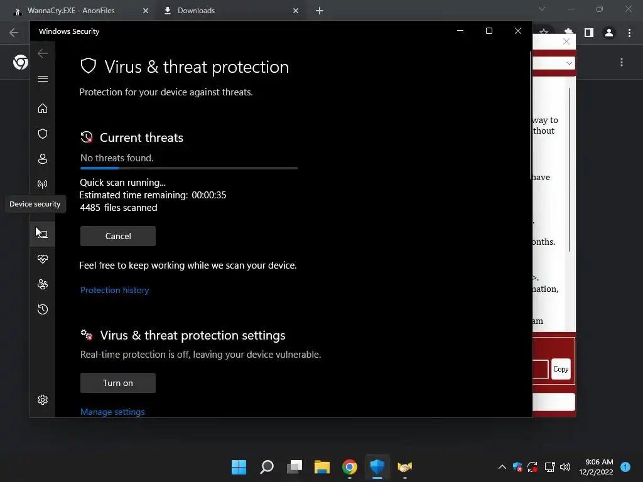Screen dimensions: 643x482
Task: Turn on real-time protection
Action: tap(118, 383)
